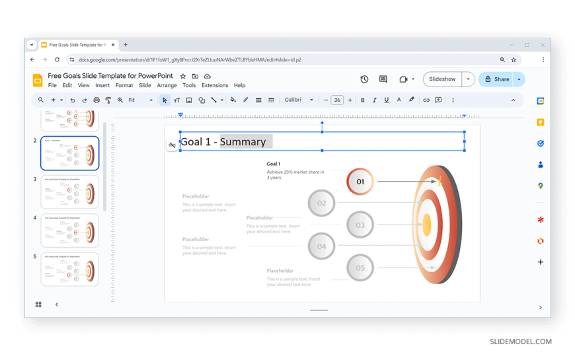Activate the paint format tool
The width and height of the screenshot is (575, 356).
[x=108, y=100]
